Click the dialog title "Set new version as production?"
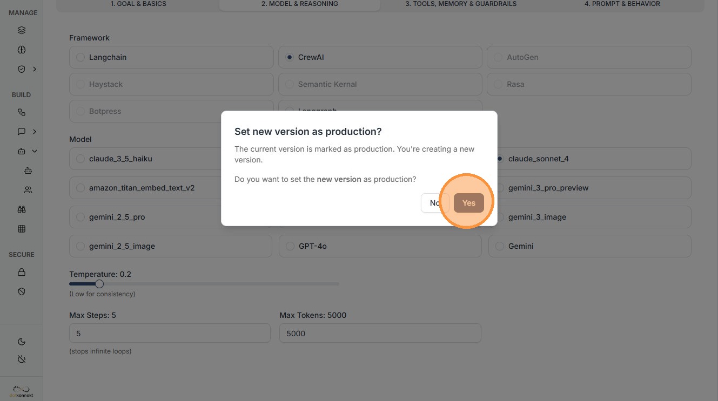 (x=308, y=132)
